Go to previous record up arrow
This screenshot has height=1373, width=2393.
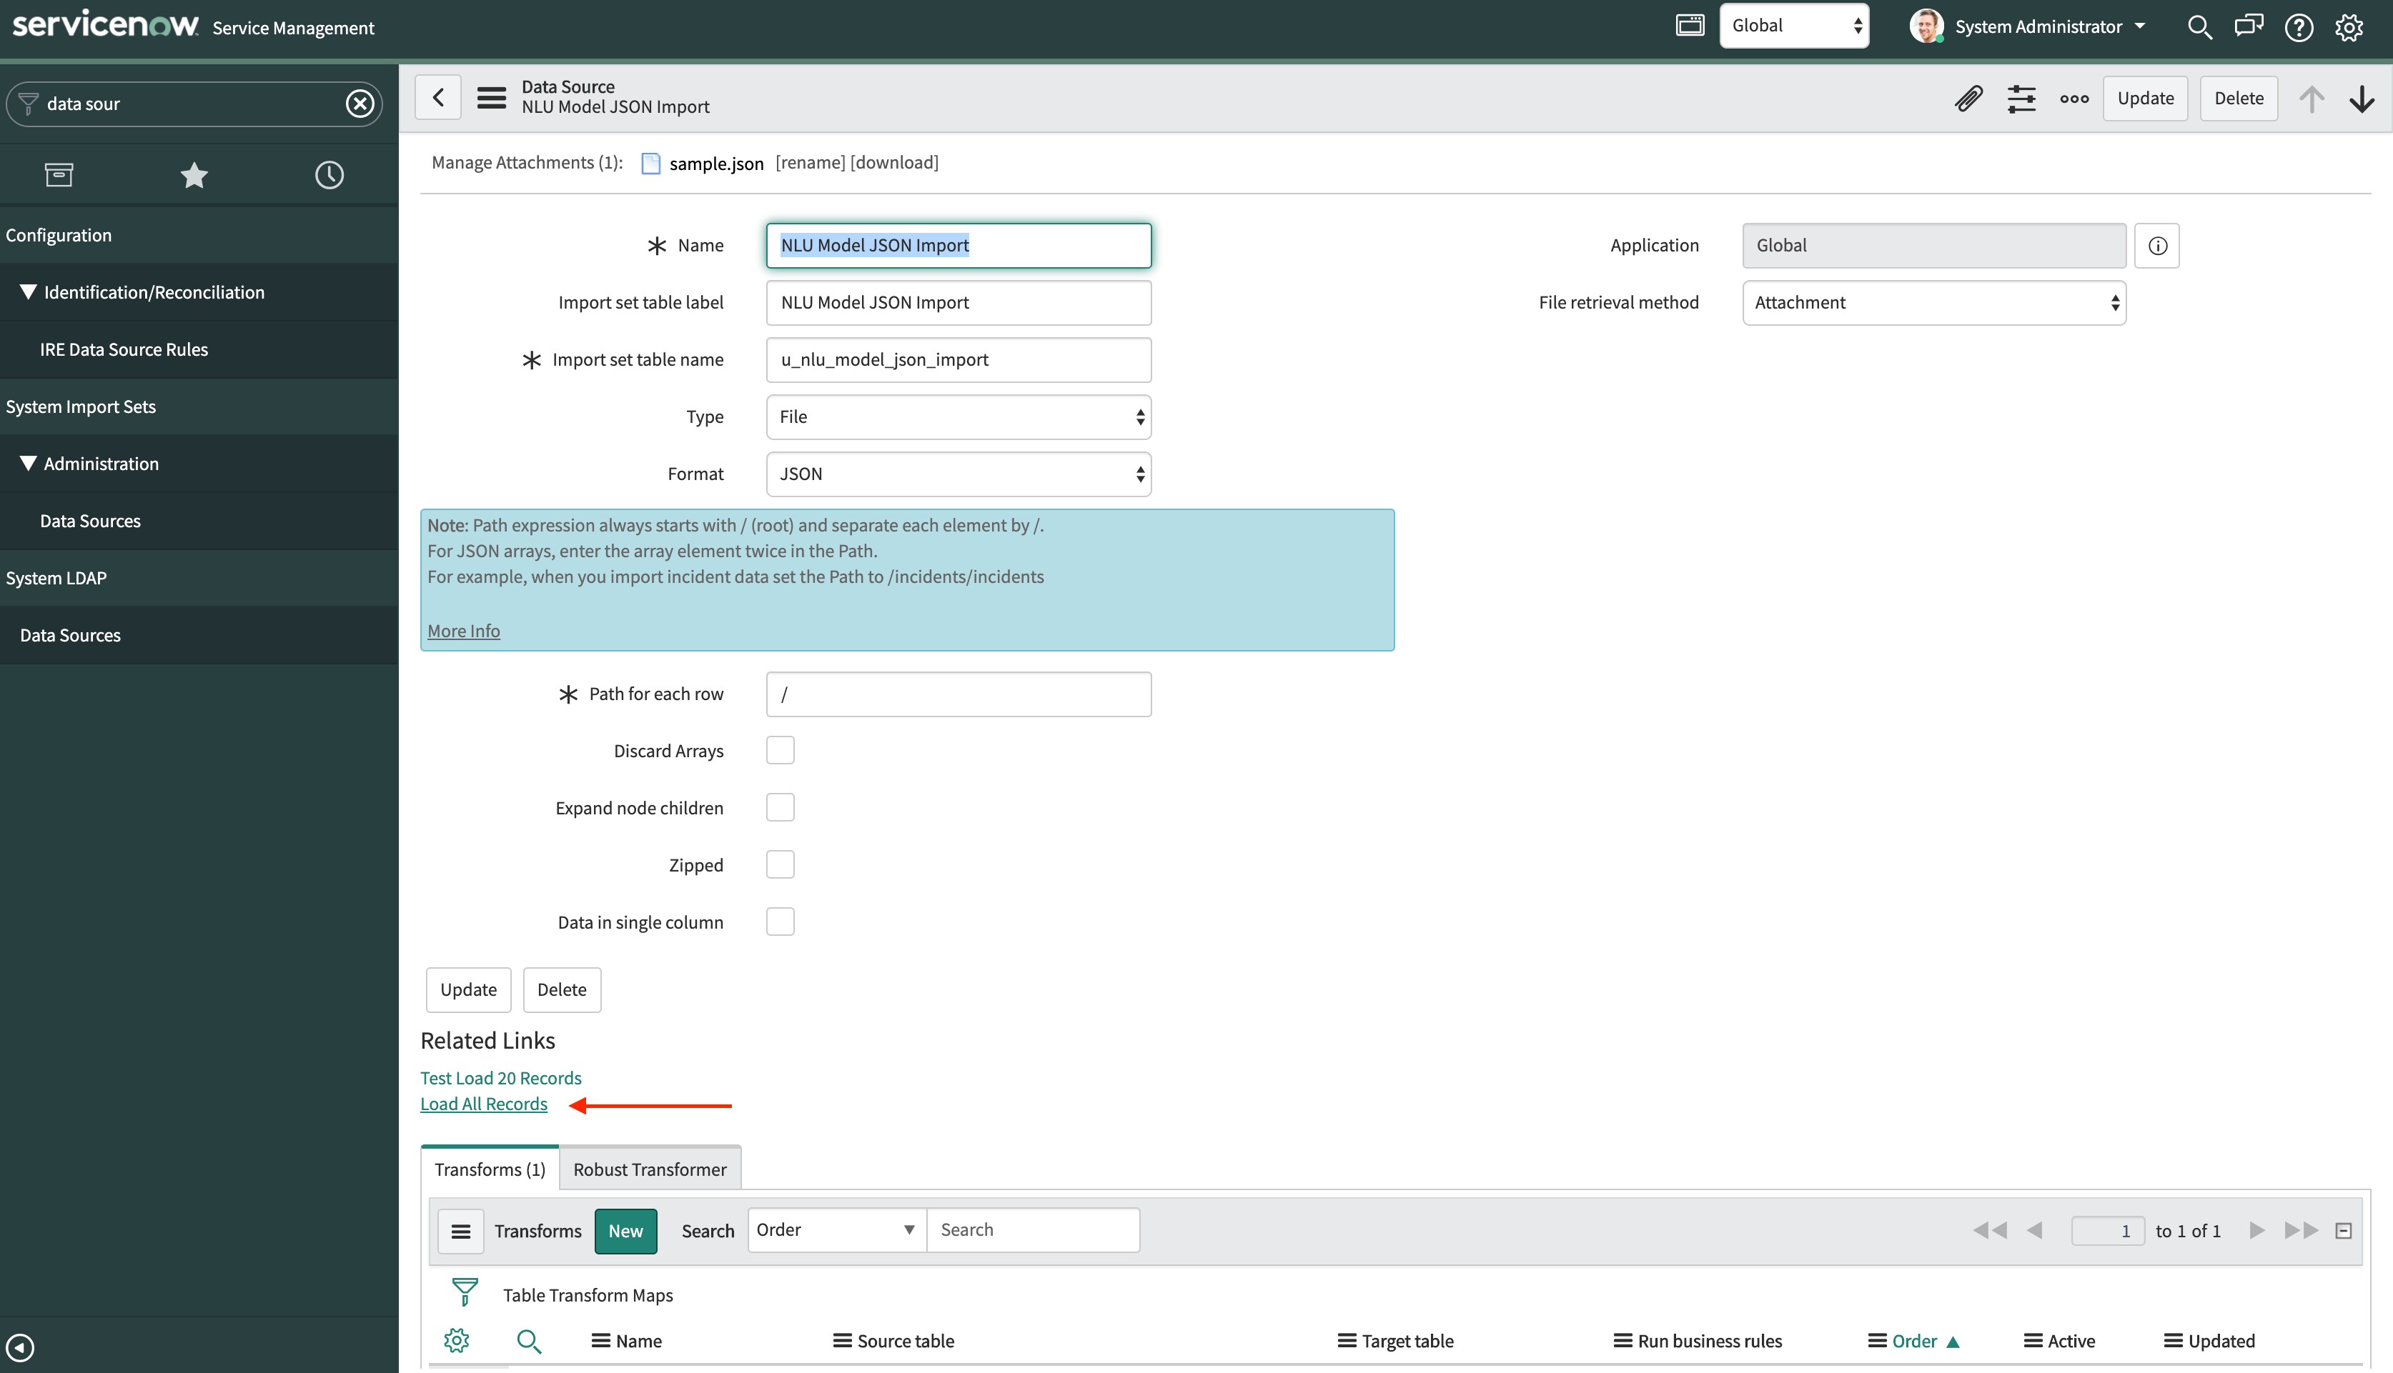coord(2311,98)
